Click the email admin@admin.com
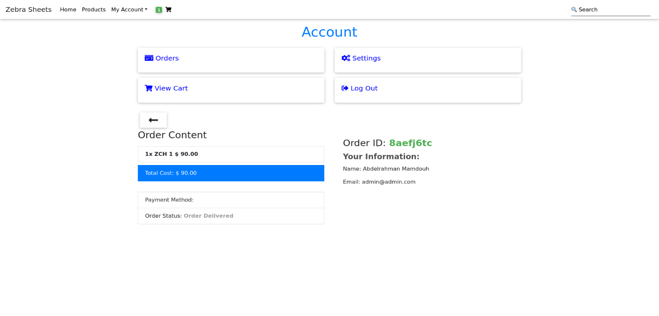659x316 pixels. tap(388, 182)
